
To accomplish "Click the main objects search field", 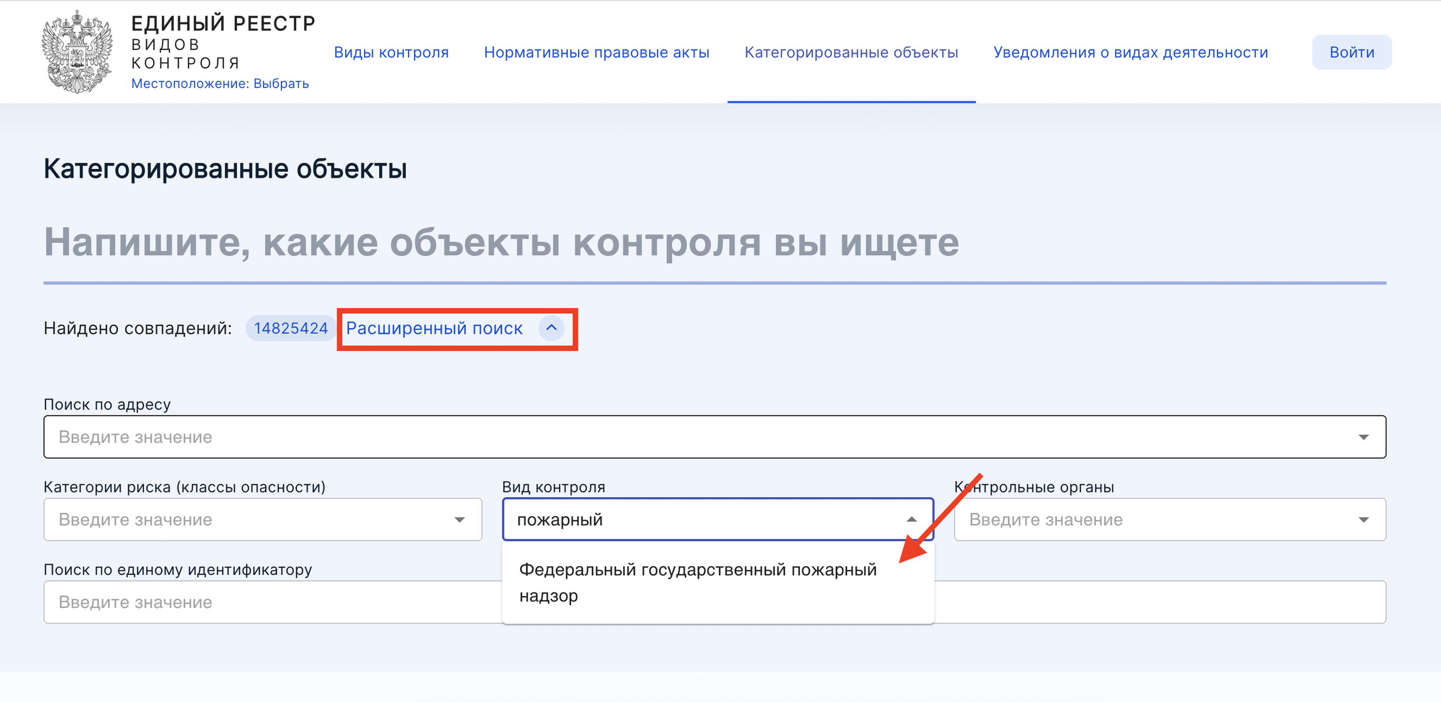I will pyautogui.click(x=715, y=243).
